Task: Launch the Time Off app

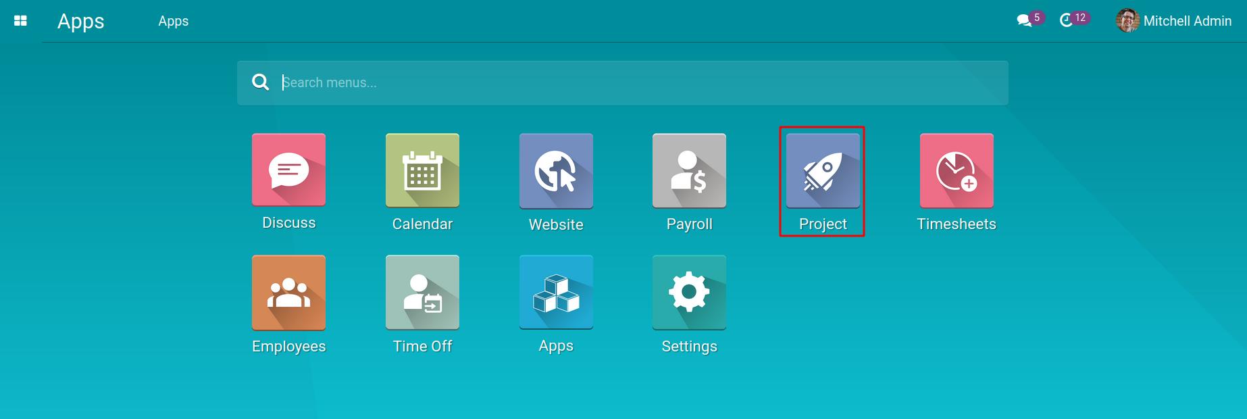Action: [422, 292]
